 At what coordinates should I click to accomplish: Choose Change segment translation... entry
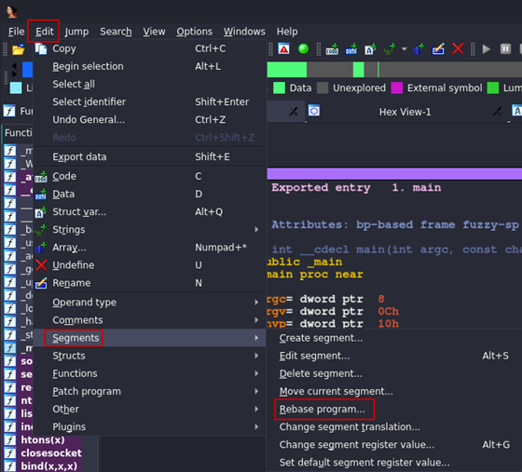[x=394, y=426]
